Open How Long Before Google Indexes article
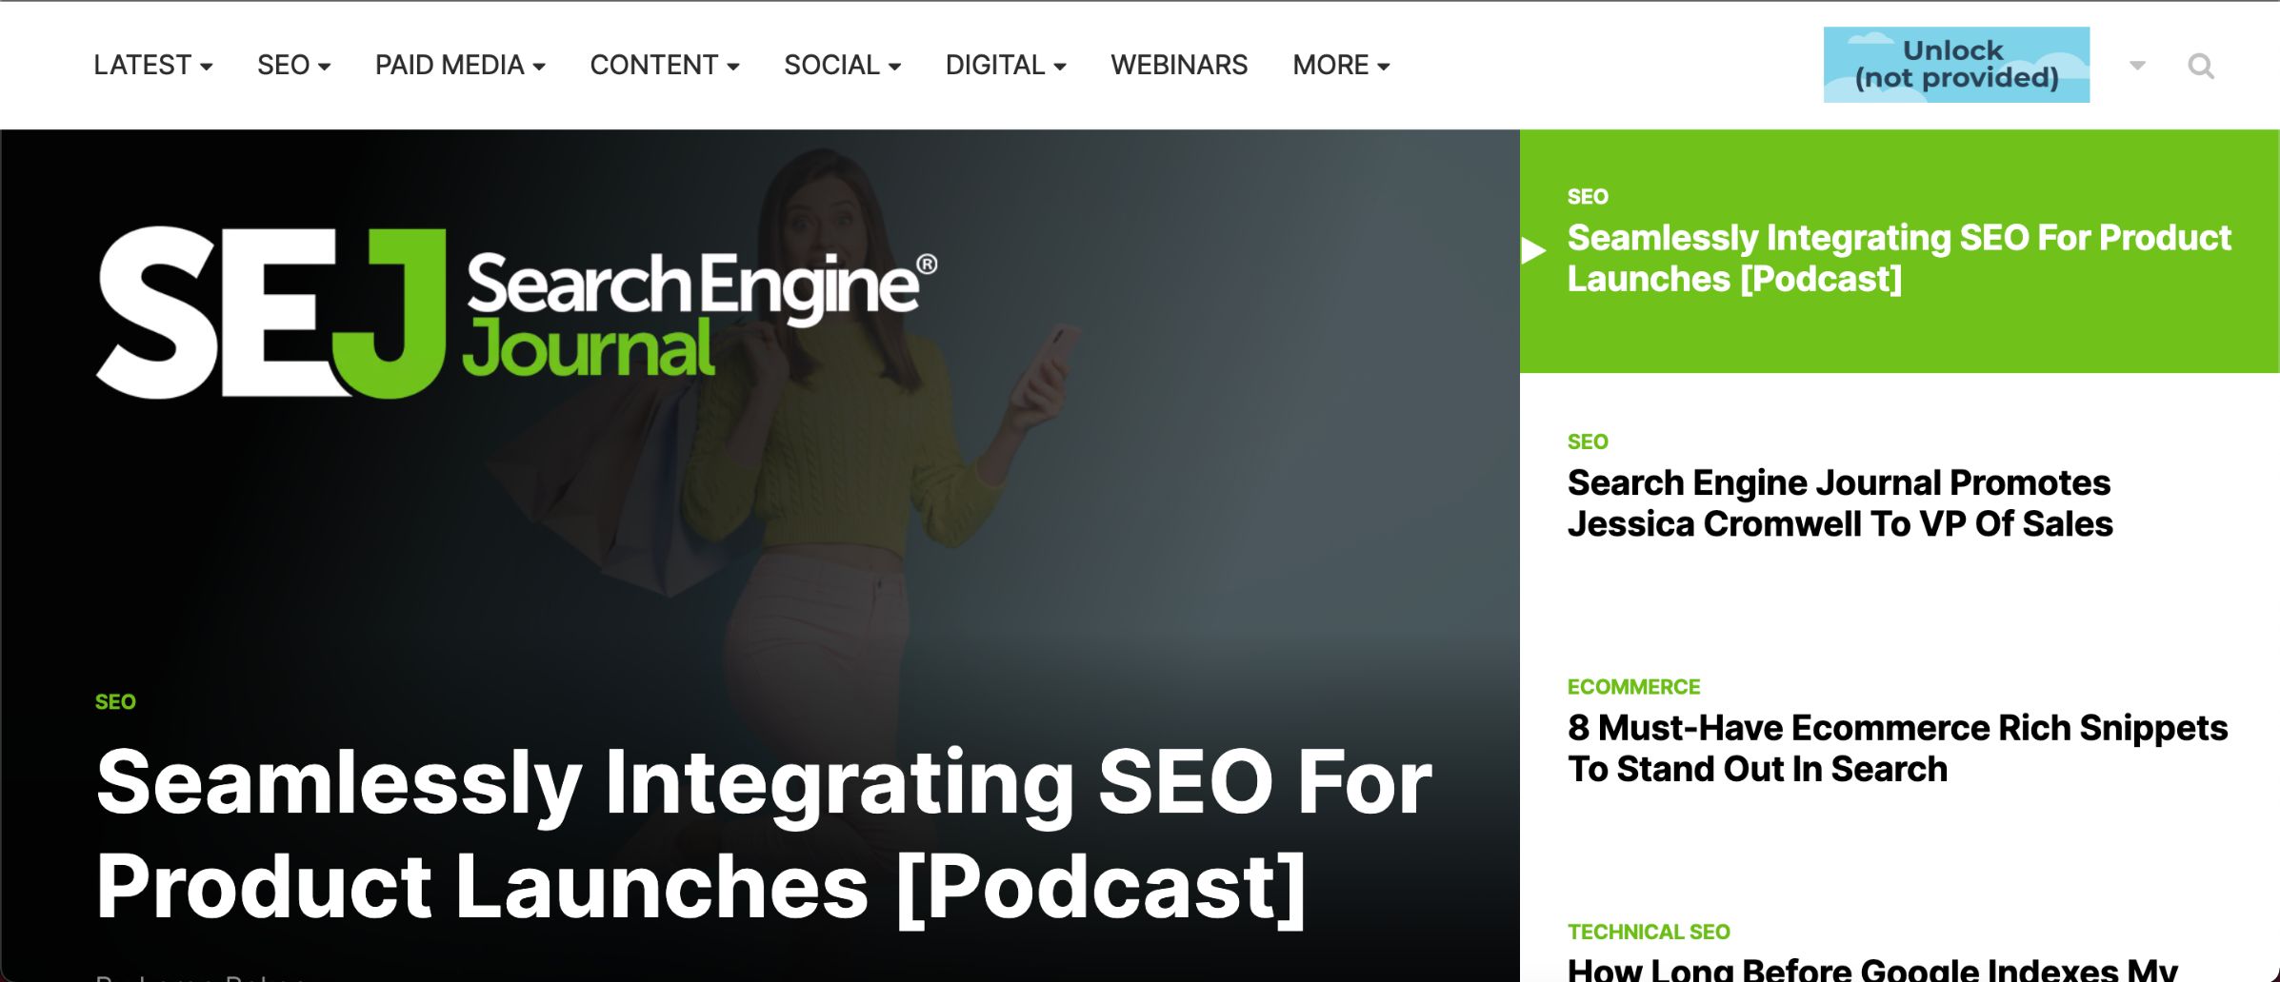The width and height of the screenshot is (2280, 982). [1872, 969]
